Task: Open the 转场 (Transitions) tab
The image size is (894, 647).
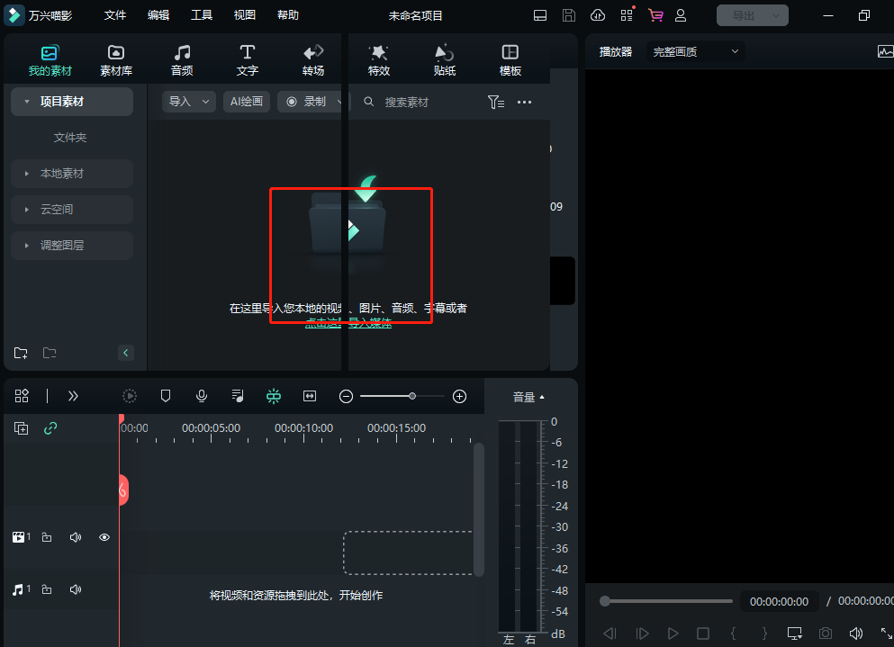Action: tap(313, 59)
